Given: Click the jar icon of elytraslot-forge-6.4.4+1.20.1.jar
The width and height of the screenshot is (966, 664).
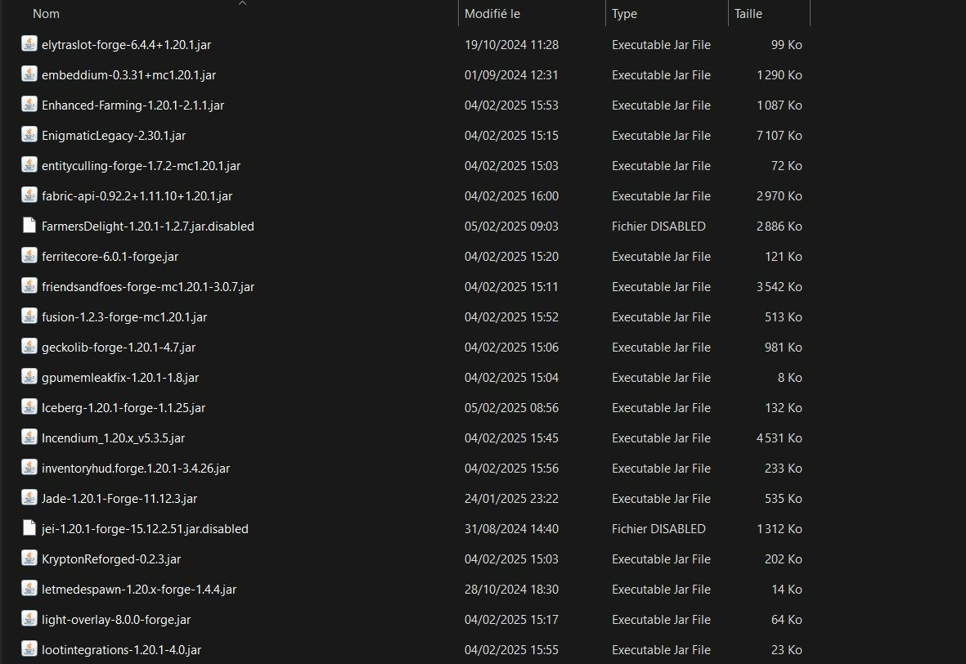Looking at the screenshot, I should coord(29,43).
